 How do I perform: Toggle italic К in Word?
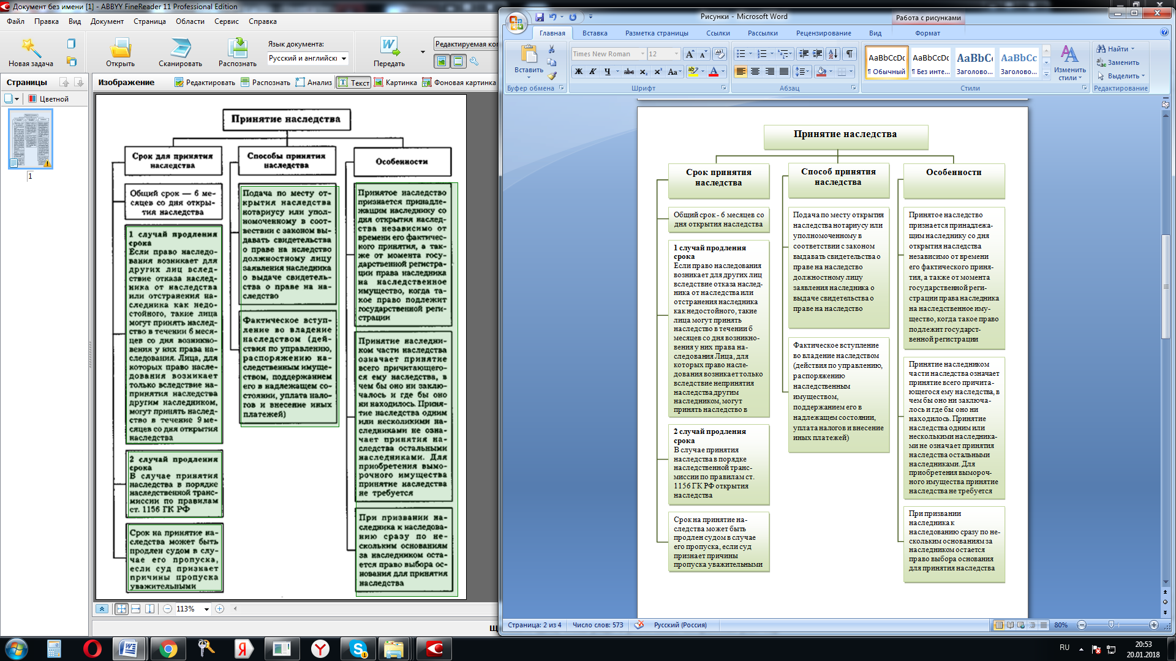click(x=592, y=72)
